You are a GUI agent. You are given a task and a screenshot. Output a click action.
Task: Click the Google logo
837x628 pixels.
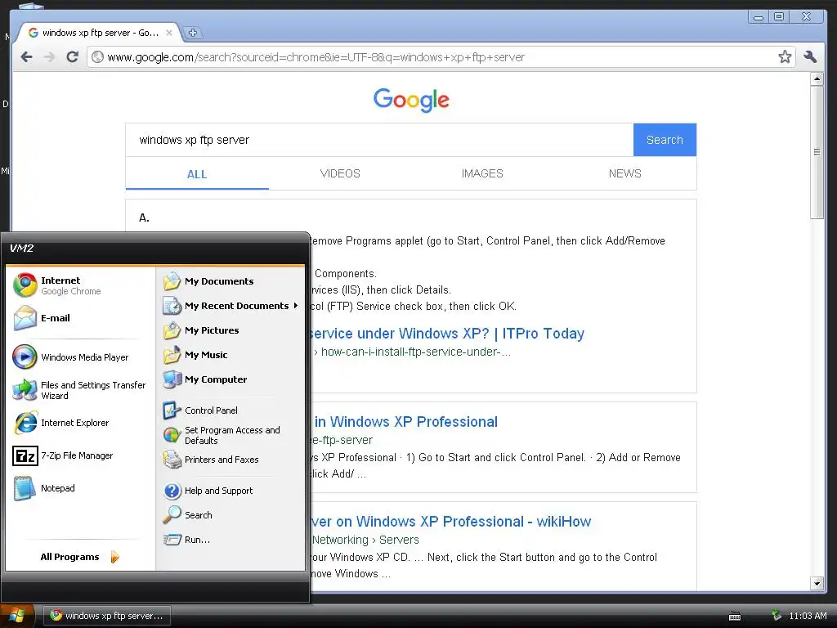[411, 100]
